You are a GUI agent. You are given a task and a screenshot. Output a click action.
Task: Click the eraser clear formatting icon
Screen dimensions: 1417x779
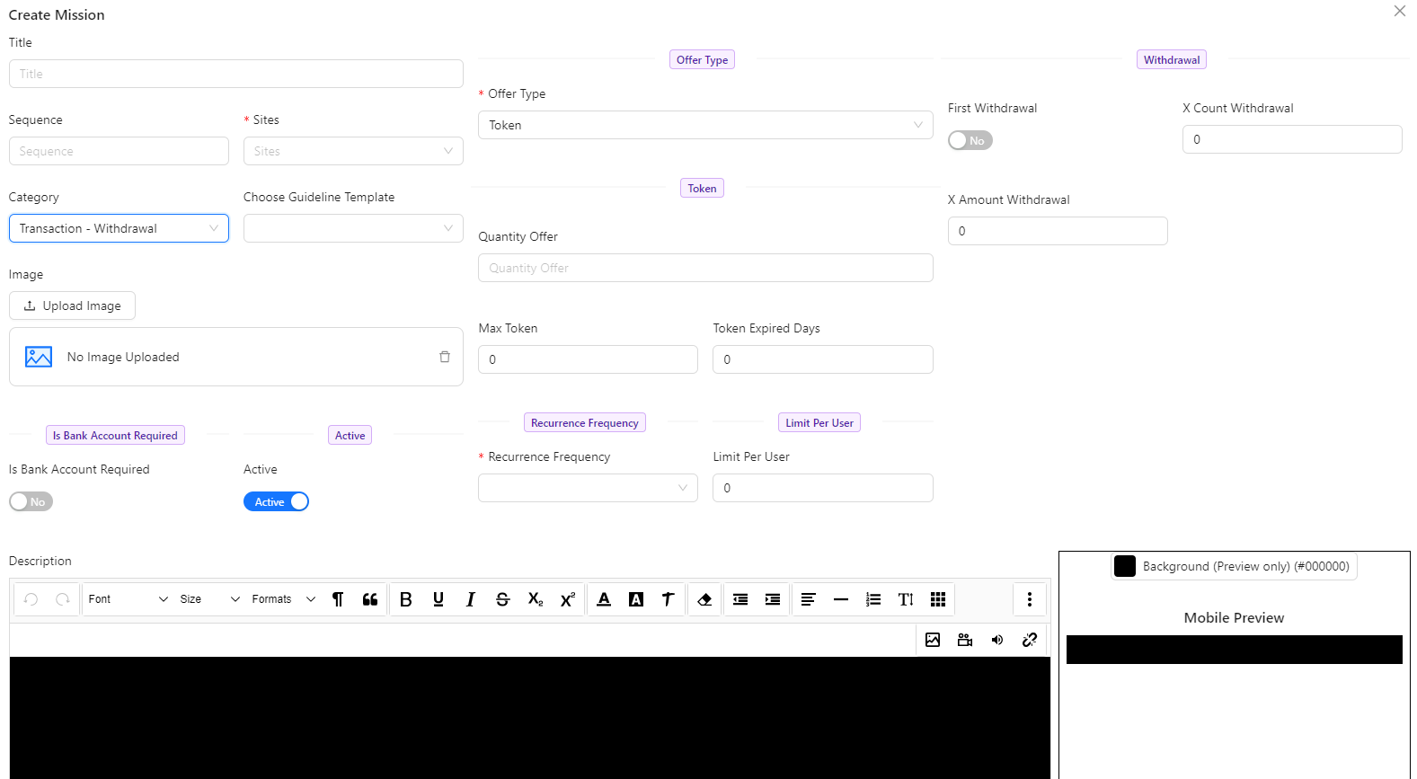pyautogui.click(x=704, y=599)
